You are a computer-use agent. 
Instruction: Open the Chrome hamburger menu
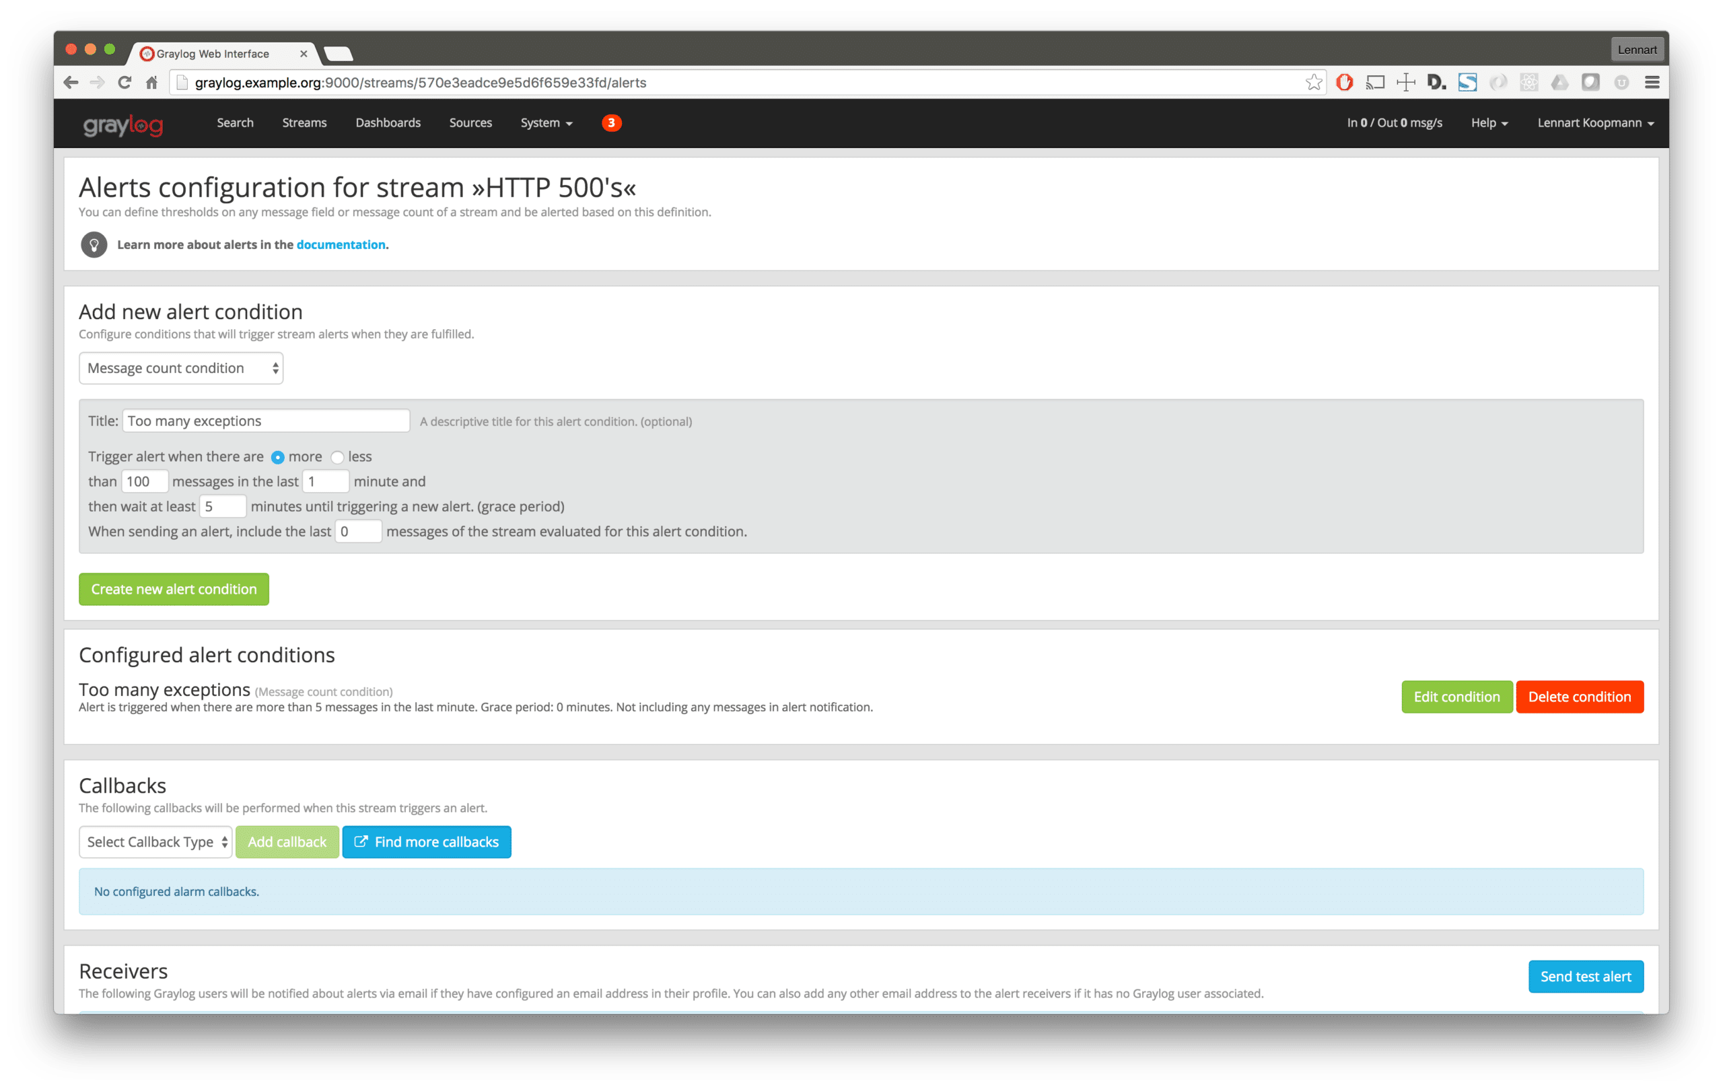[x=1652, y=83]
